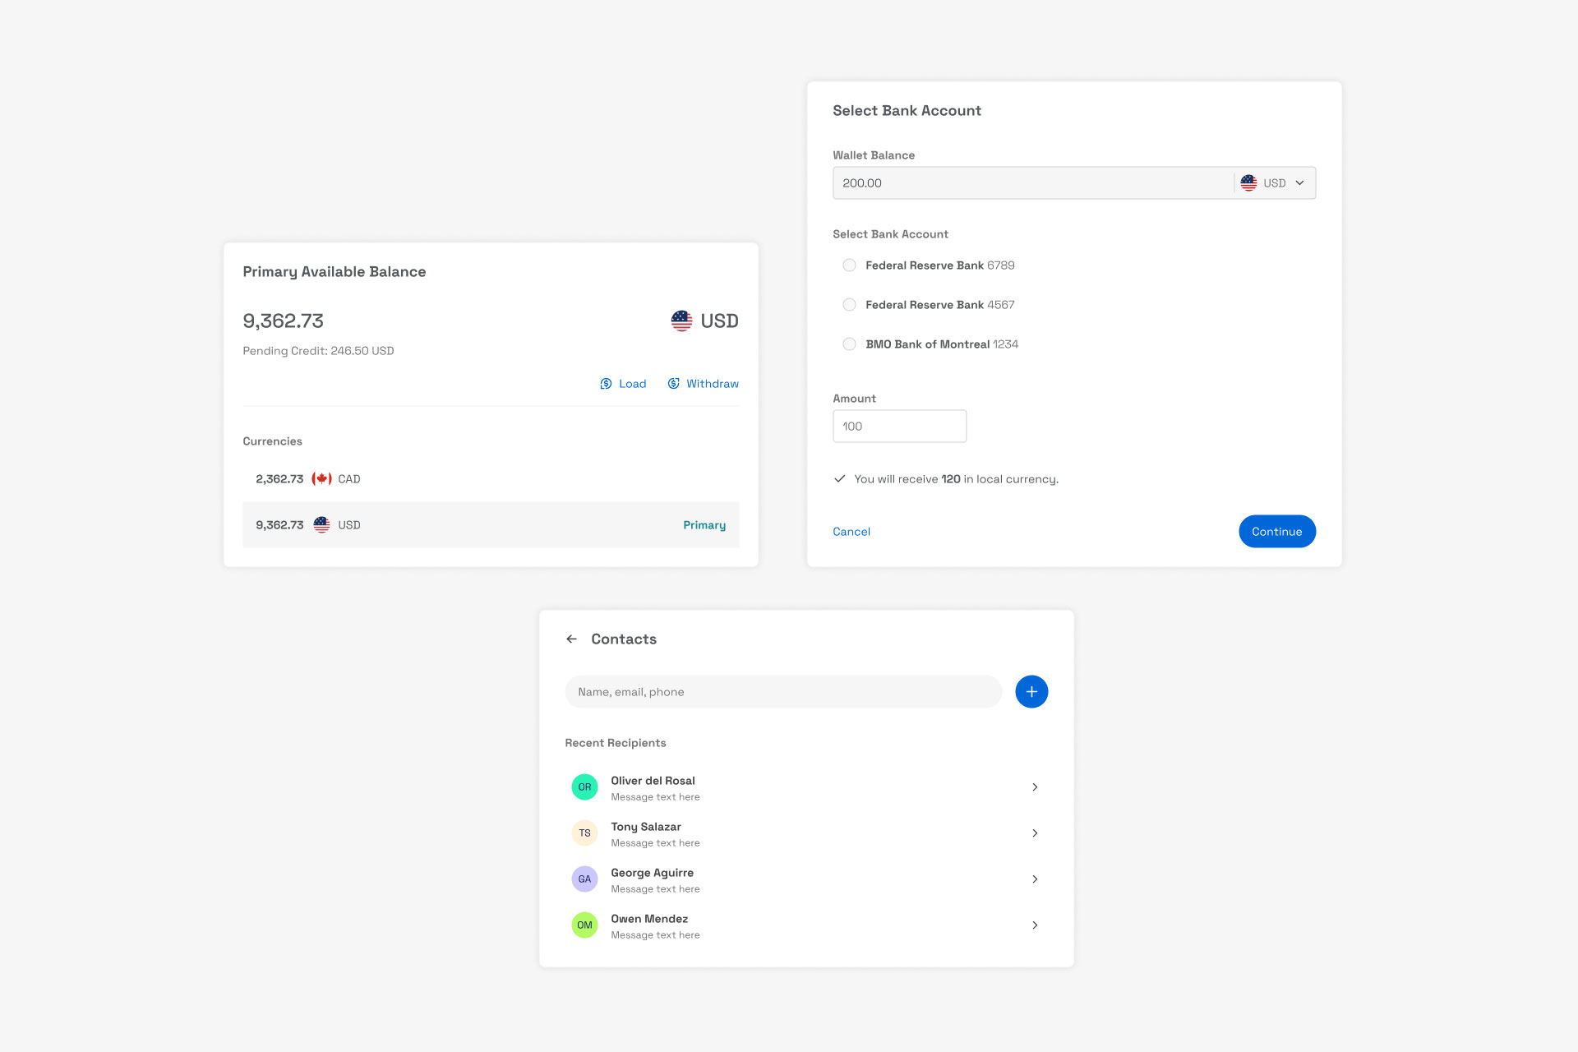The height and width of the screenshot is (1052, 1578).
Task: Click the blue add contact plus icon
Action: pos(1031,692)
